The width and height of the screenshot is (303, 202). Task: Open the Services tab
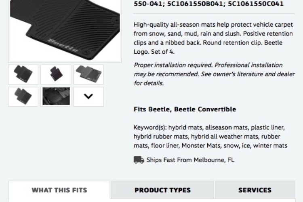[255, 190]
